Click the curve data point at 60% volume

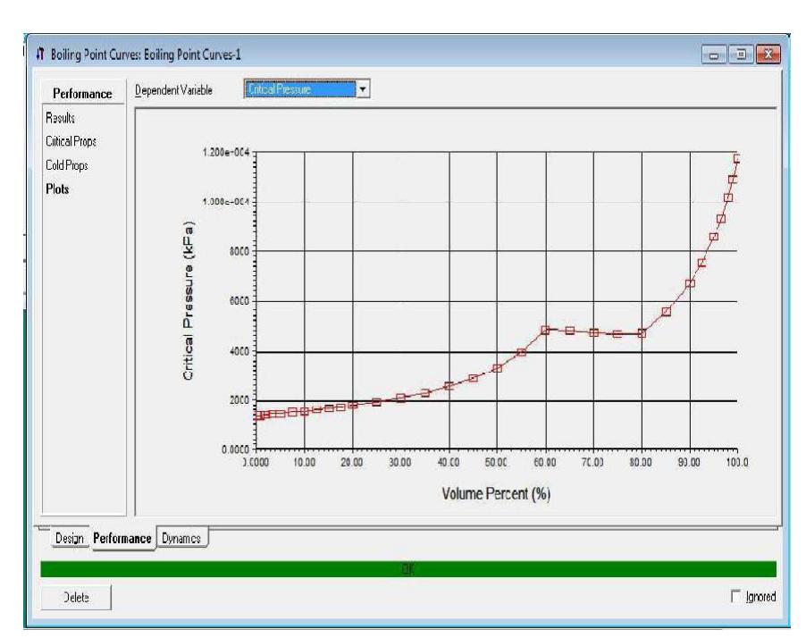(x=545, y=330)
